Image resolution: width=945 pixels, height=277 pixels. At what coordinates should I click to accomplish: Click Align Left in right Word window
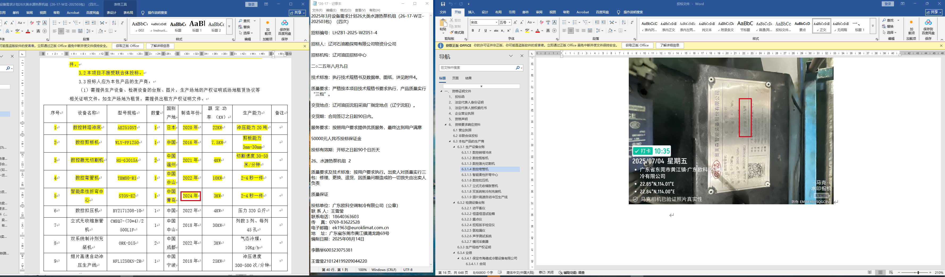click(564, 31)
